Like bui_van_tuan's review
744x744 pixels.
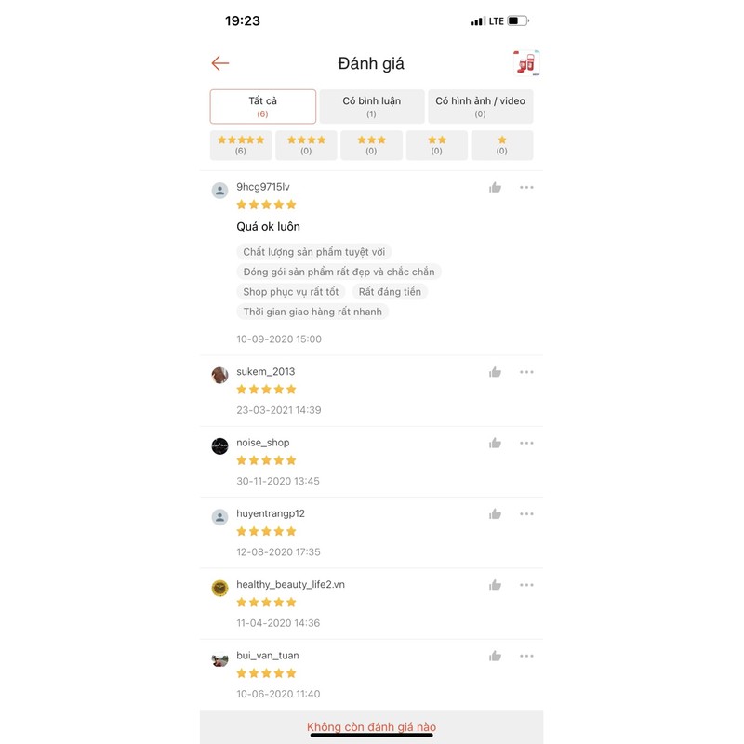pos(495,657)
